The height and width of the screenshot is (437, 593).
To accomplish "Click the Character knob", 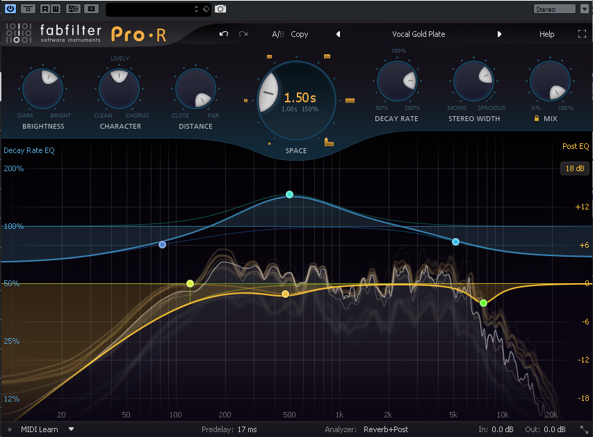I will coord(119,89).
